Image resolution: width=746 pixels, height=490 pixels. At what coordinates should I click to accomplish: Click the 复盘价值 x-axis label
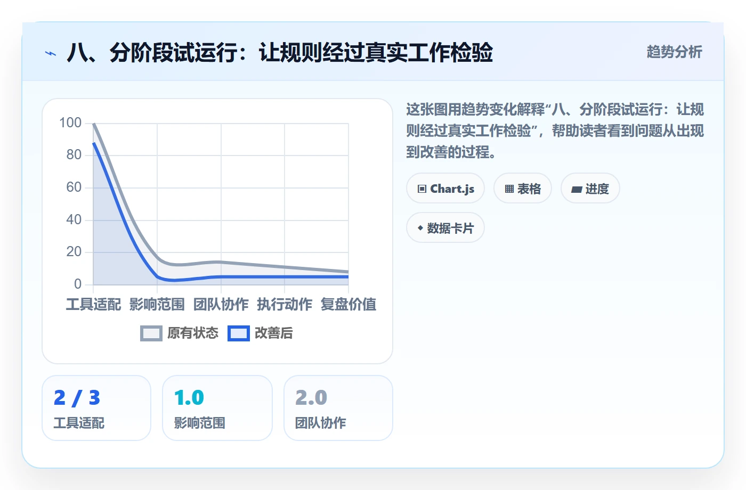[348, 305]
